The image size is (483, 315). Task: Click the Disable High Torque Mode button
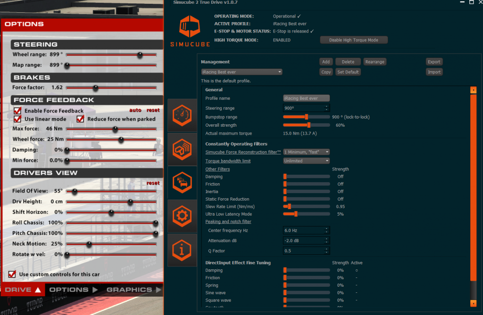click(x=354, y=40)
